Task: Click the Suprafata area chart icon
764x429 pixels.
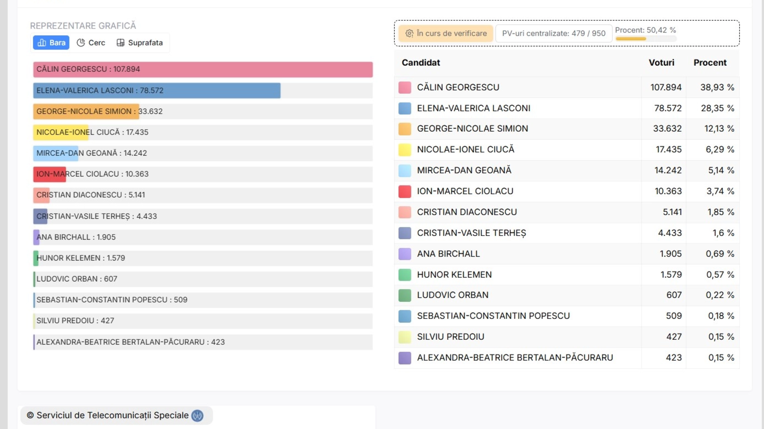Action: 120,43
